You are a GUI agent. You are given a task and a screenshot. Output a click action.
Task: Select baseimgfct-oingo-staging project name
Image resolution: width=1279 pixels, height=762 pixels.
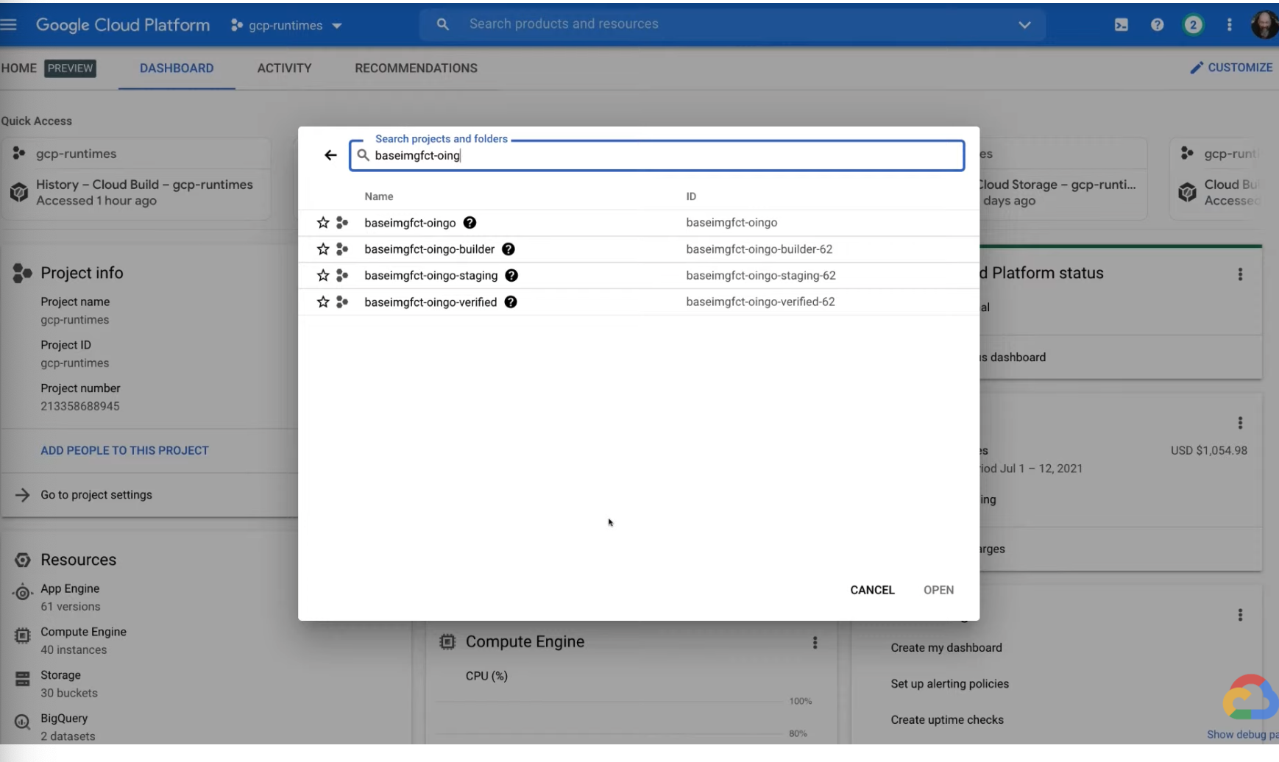(431, 276)
